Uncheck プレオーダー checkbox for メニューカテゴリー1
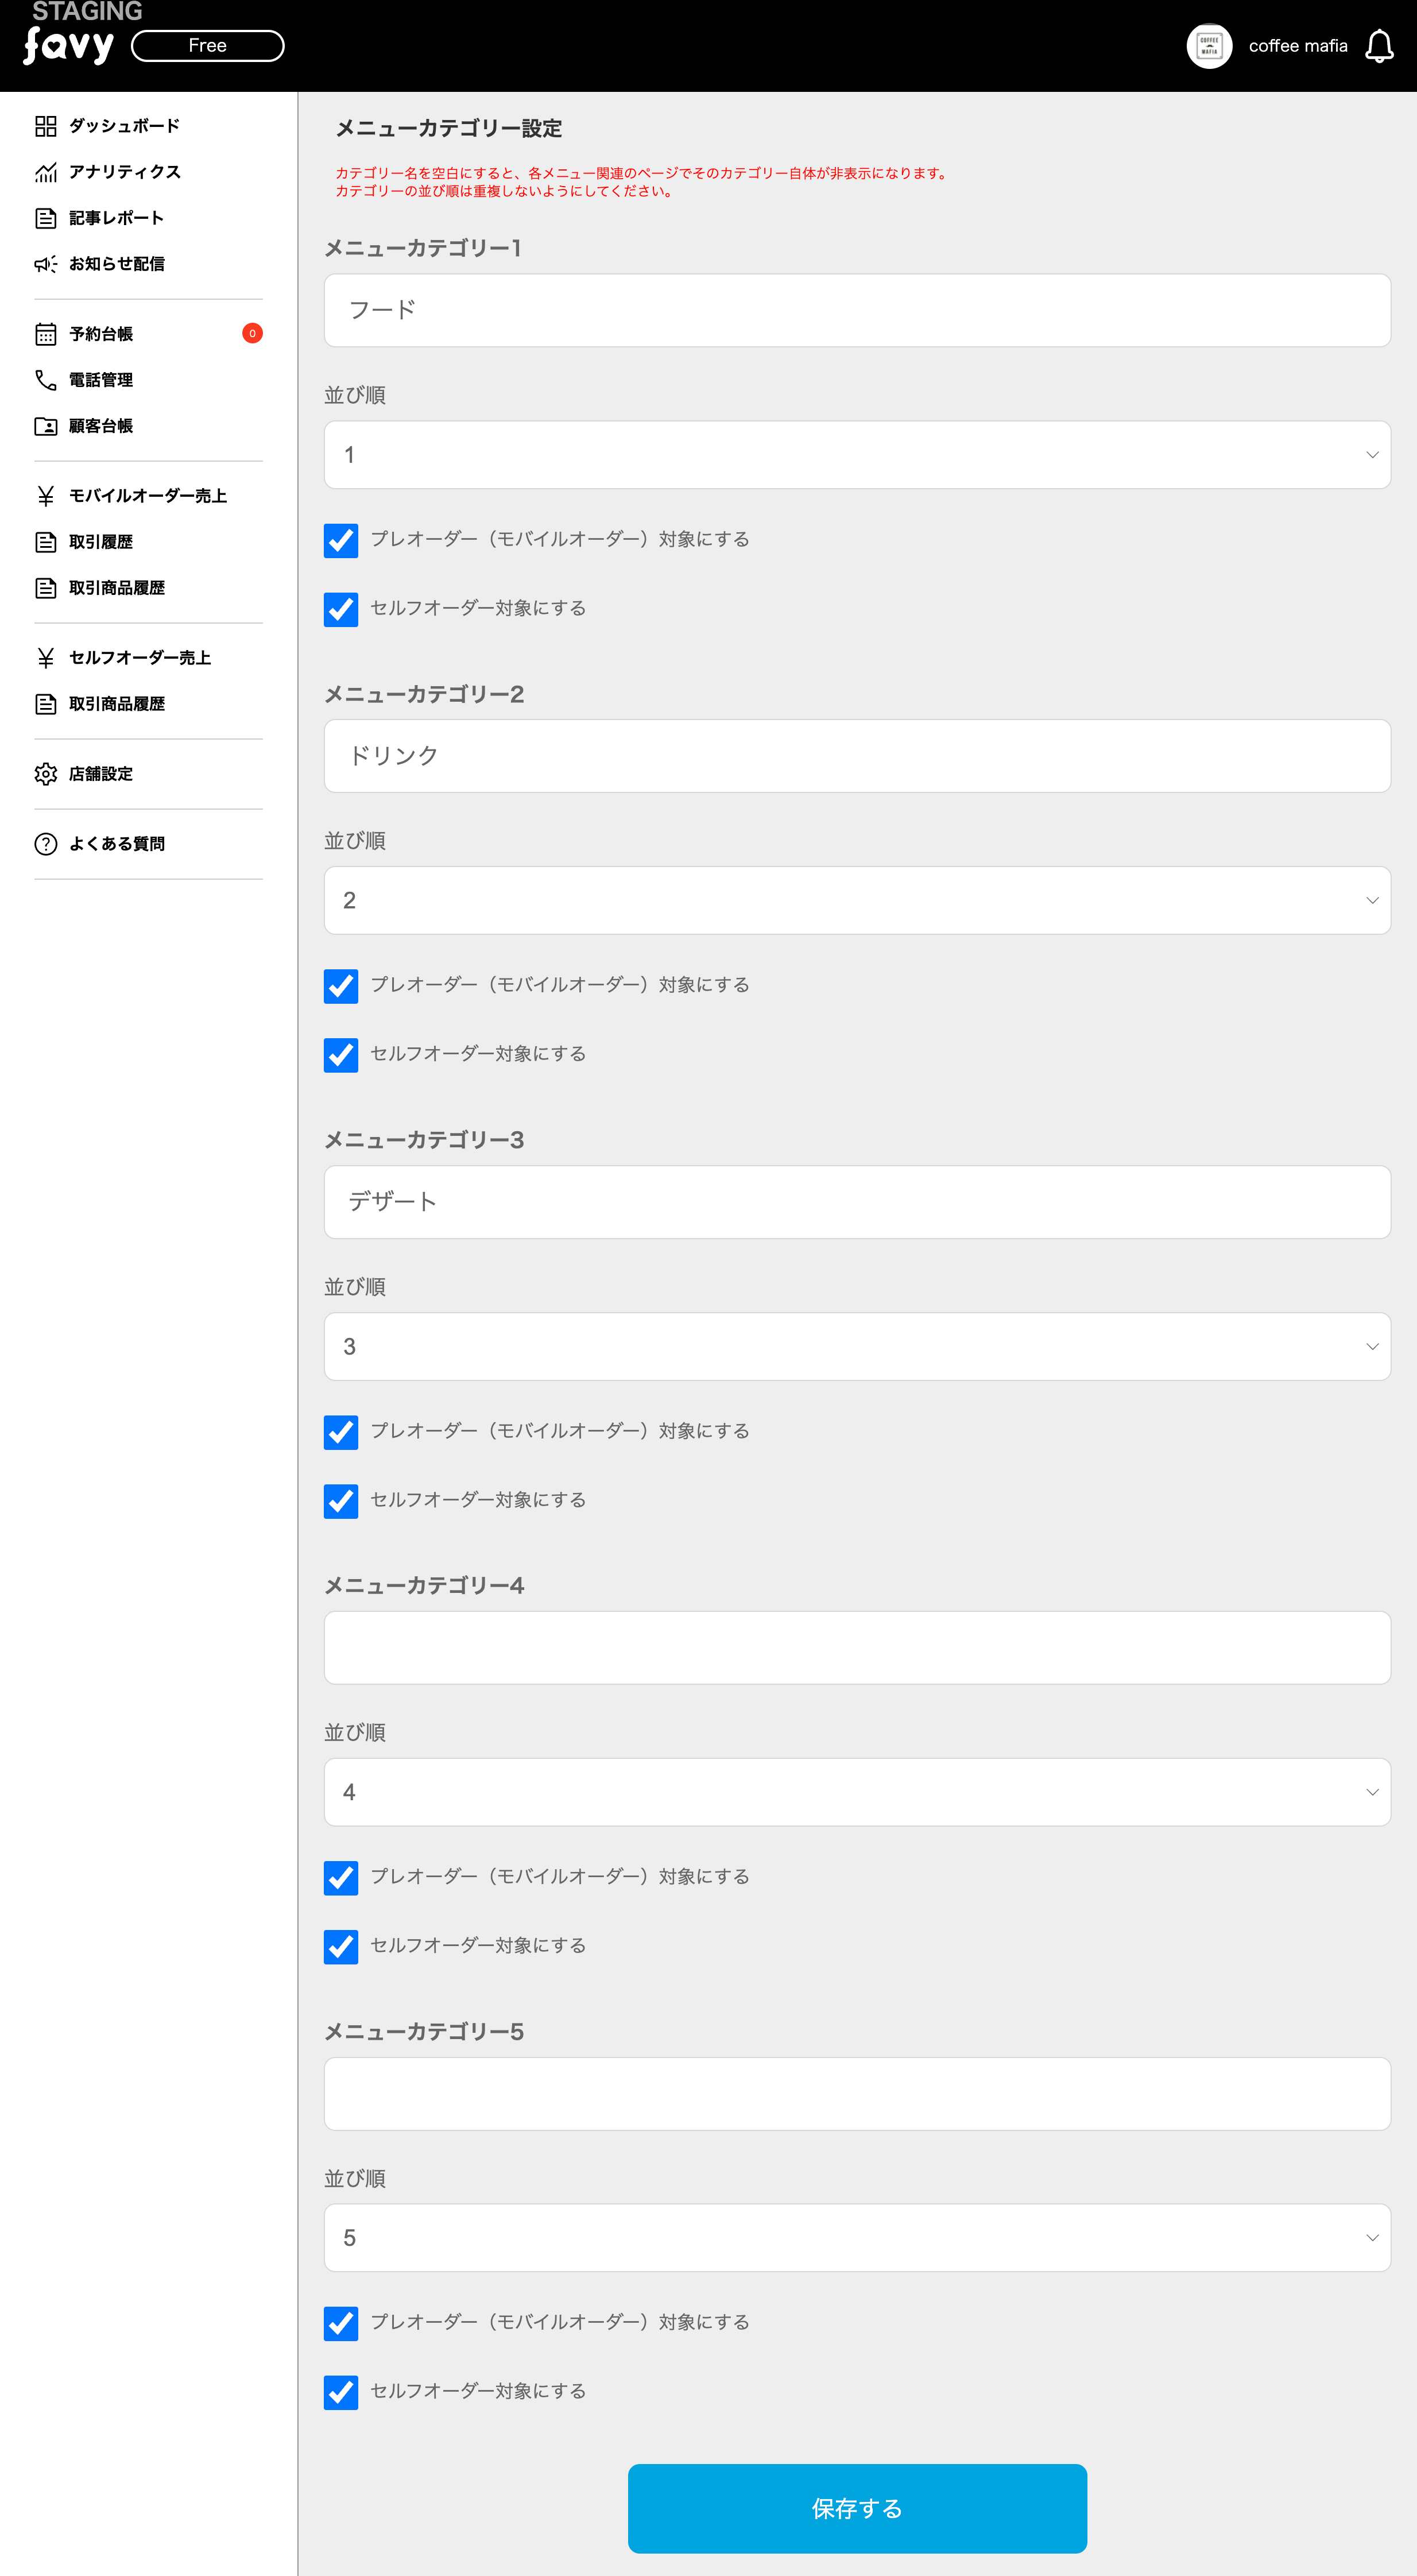Screen dimensions: 1417x2576 tap(341, 541)
